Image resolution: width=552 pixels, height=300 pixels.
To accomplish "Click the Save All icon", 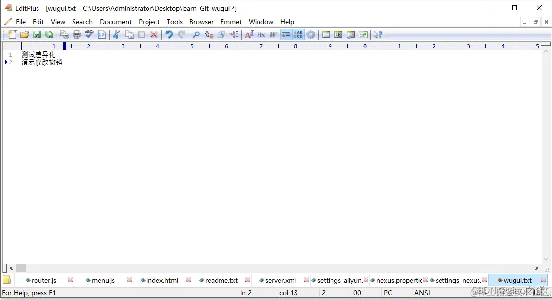I will click(x=49, y=34).
